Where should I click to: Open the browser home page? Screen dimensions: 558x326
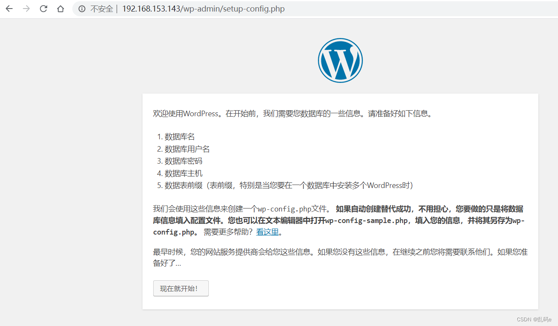(x=60, y=9)
